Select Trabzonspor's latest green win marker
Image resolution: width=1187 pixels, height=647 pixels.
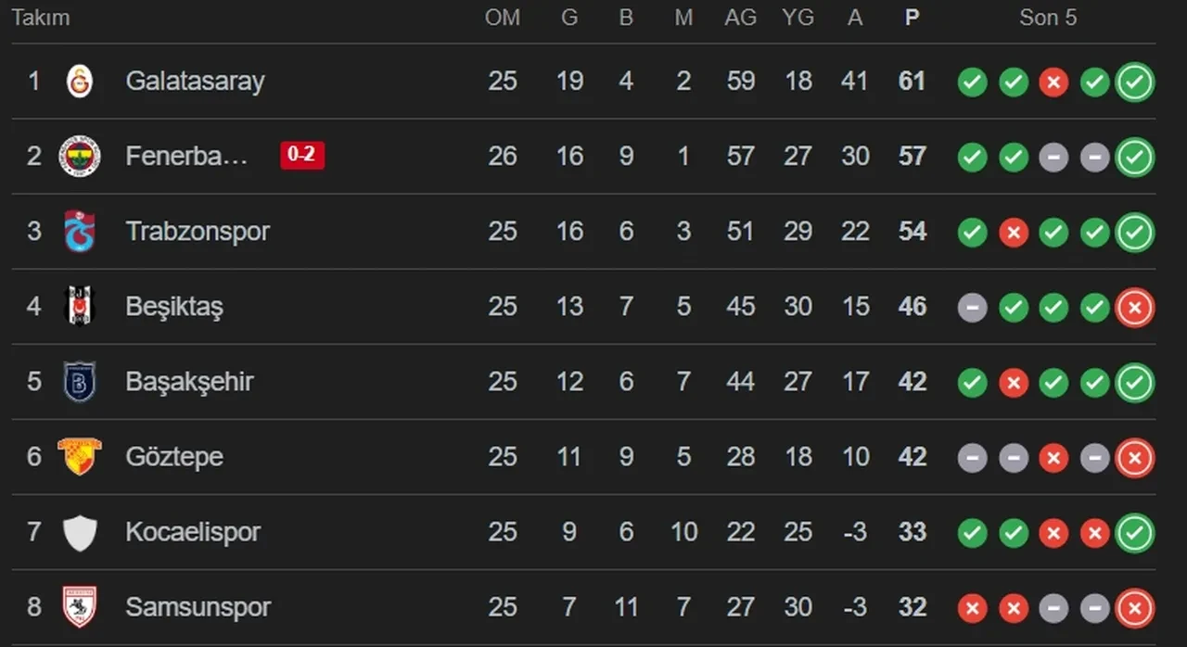(x=1135, y=232)
